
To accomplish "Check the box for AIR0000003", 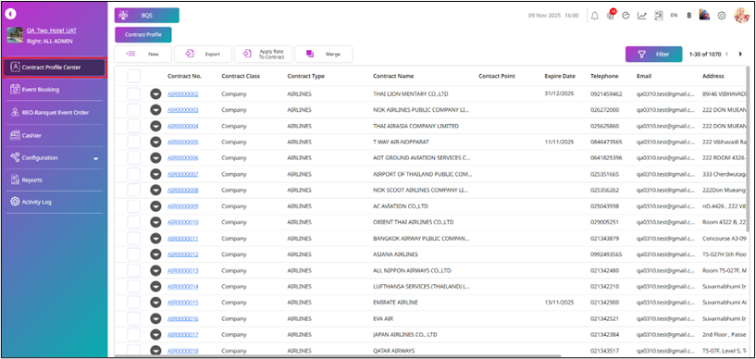I will (133, 110).
